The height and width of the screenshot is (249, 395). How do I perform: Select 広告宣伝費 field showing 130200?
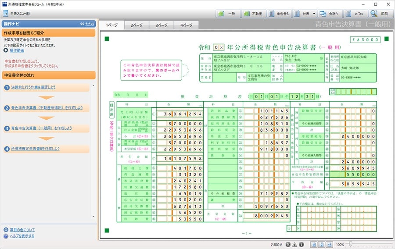pyautogui.click(x=180, y=200)
